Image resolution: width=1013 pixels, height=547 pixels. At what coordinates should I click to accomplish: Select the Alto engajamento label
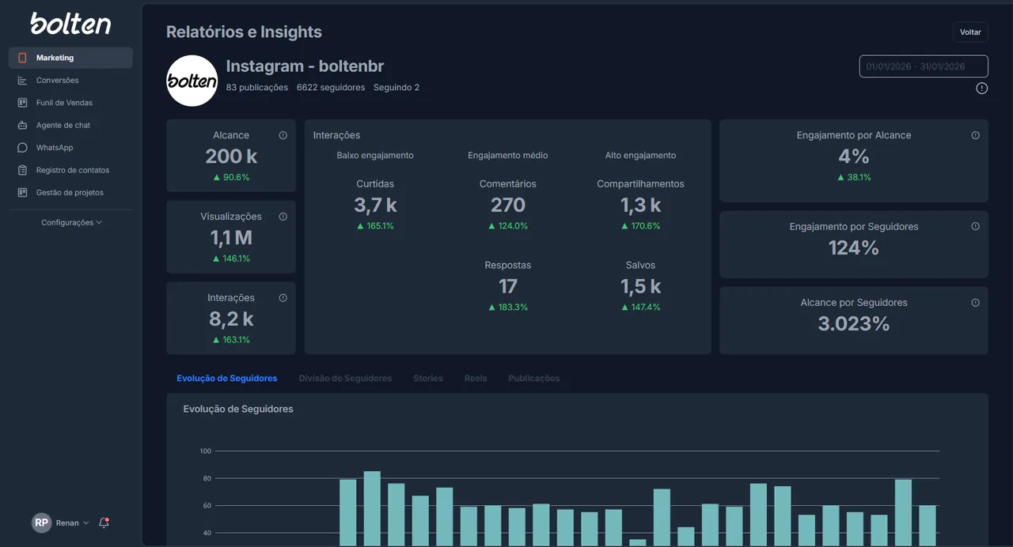pos(641,156)
